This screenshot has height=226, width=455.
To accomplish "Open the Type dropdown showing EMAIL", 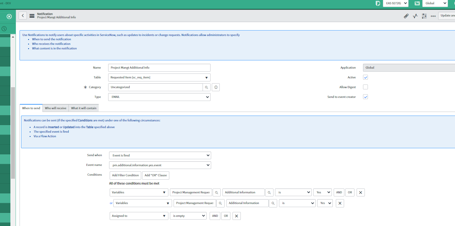I will point(159,97).
